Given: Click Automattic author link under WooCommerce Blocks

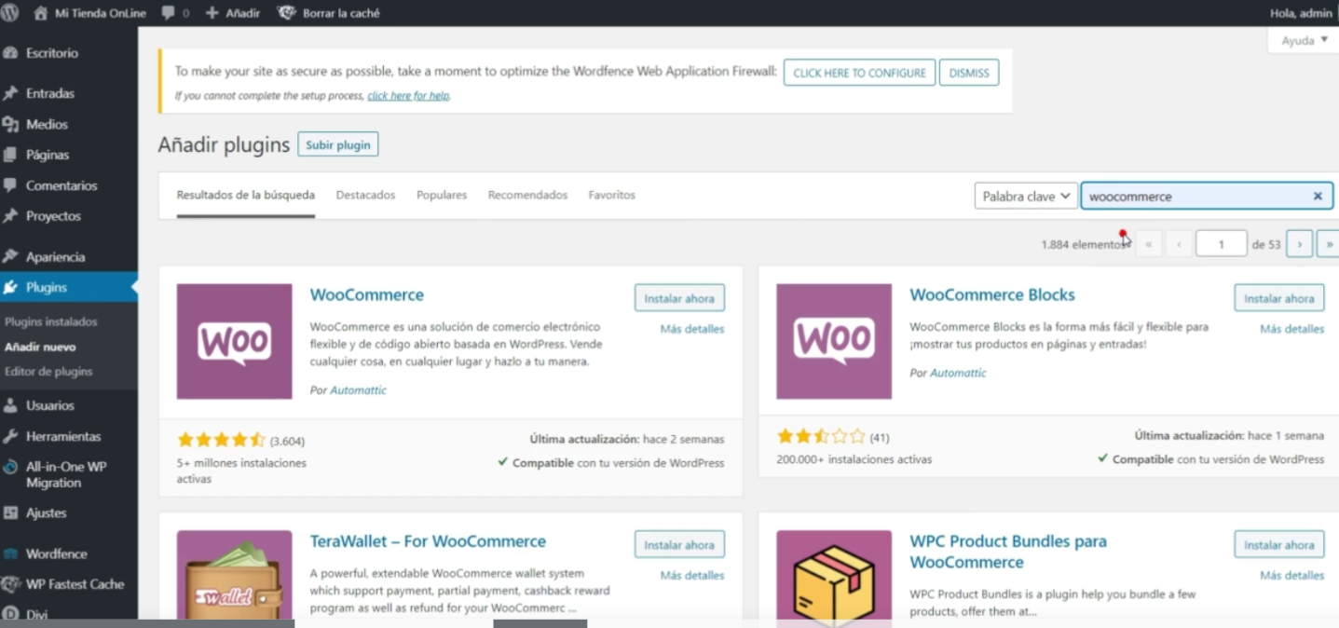Looking at the screenshot, I should (x=958, y=373).
